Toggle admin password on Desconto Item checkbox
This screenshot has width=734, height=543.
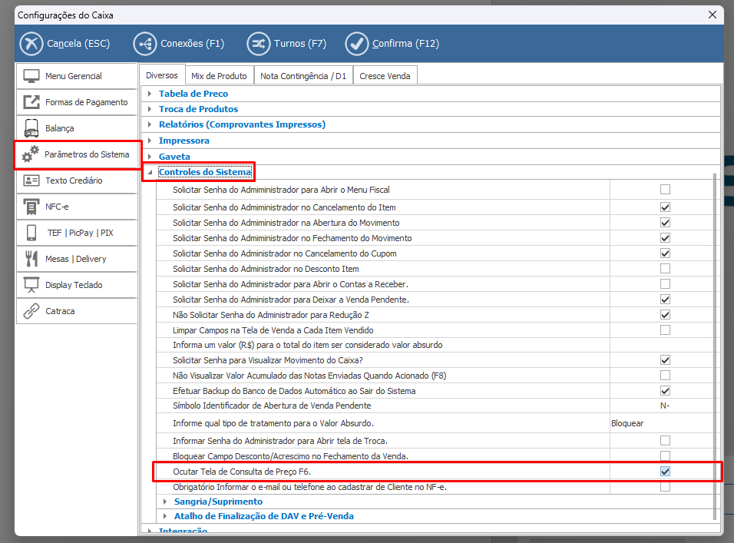tap(665, 269)
